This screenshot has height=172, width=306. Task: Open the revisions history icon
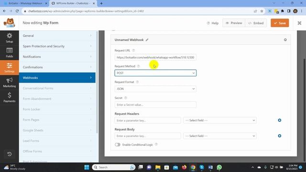tap(10, 154)
